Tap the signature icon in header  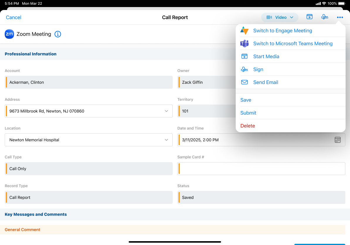(324, 17)
